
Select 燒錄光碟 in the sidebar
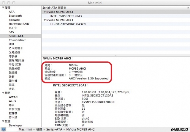(14, 69)
